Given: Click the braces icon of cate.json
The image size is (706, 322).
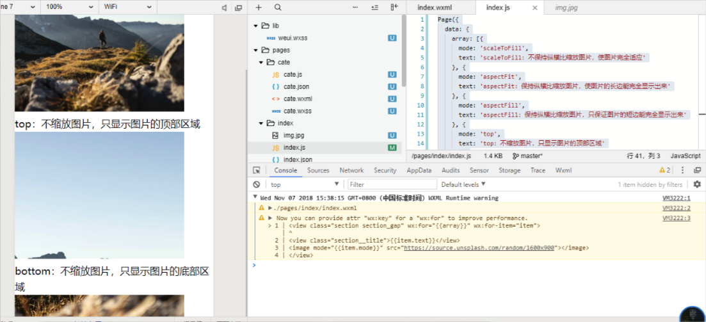Looking at the screenshot, I should [276, 86].
